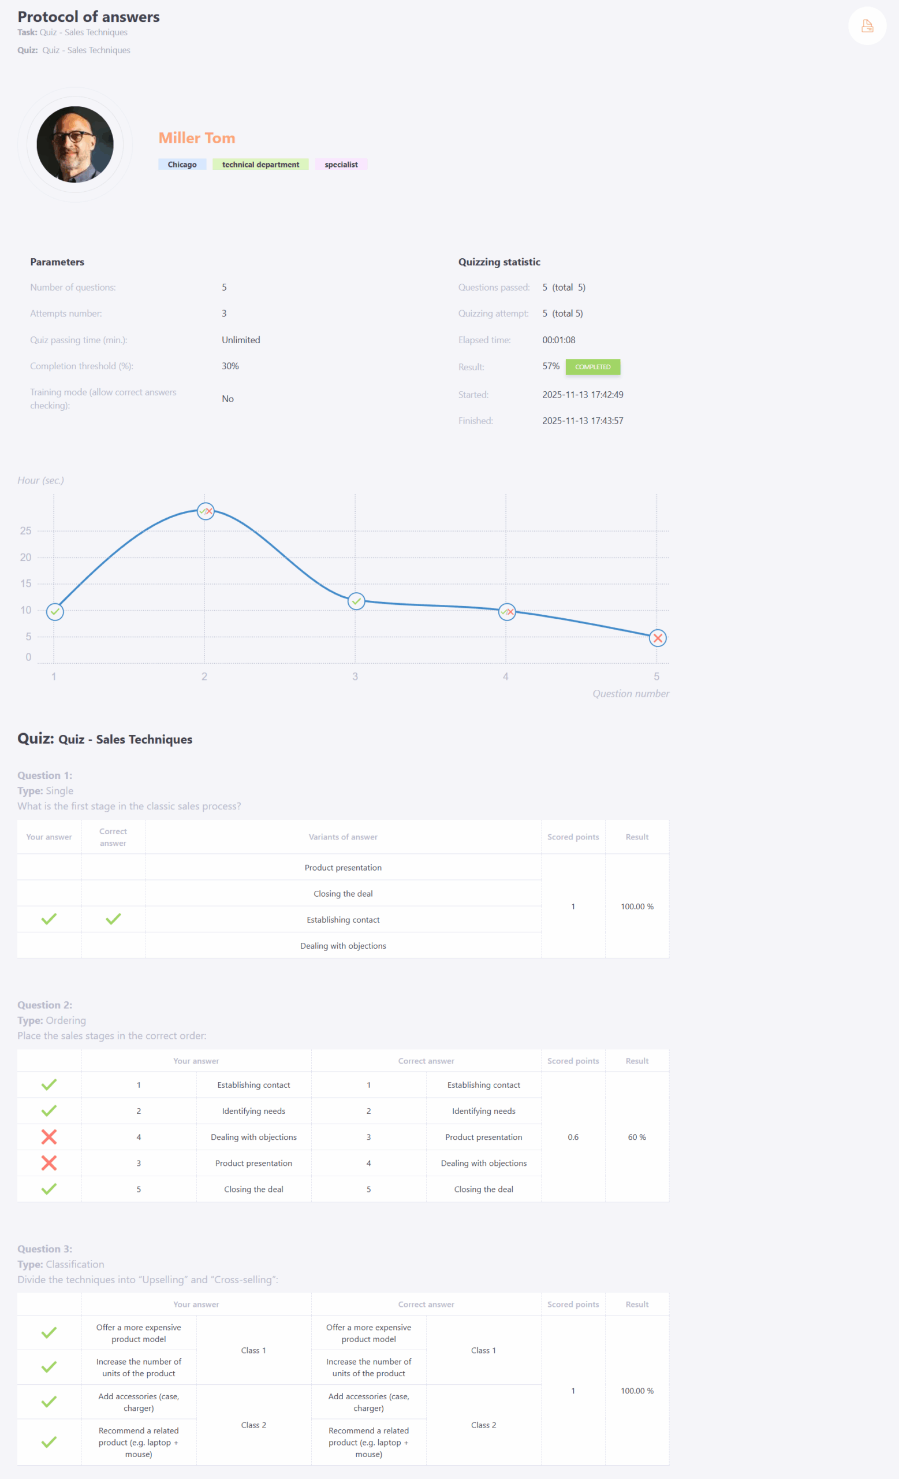Click the green COMPLETED status badge
Viewport: 899px width, 1479px height.
[x=592, y=367]
